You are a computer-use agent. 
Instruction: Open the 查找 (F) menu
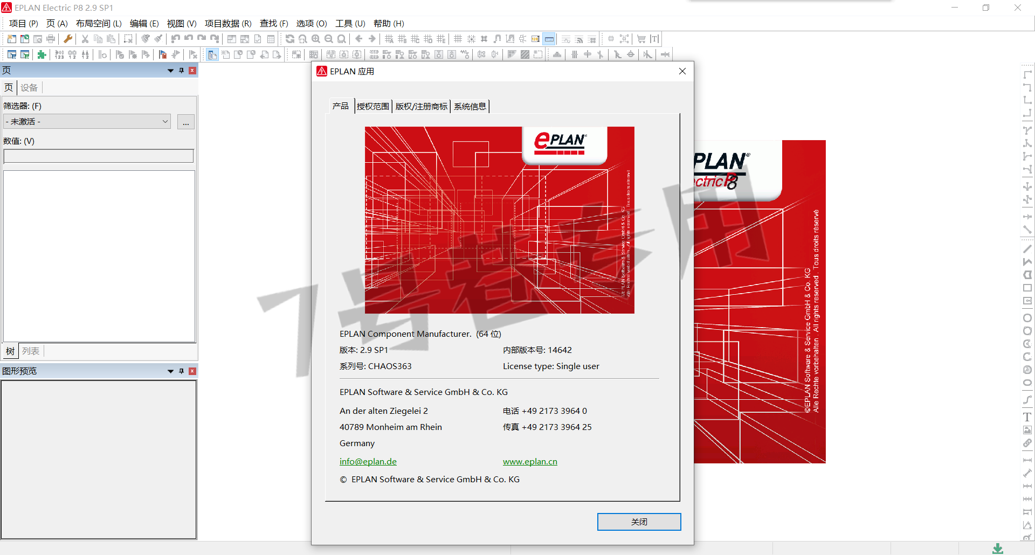coord(274,24)
